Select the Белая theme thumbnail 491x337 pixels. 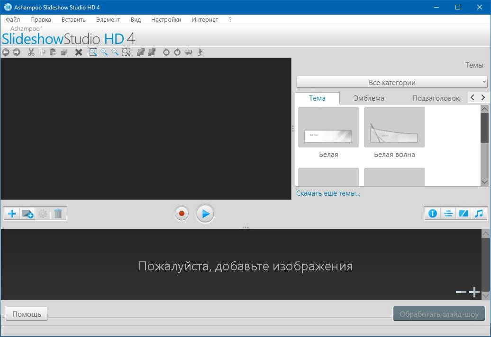[328, 127]
